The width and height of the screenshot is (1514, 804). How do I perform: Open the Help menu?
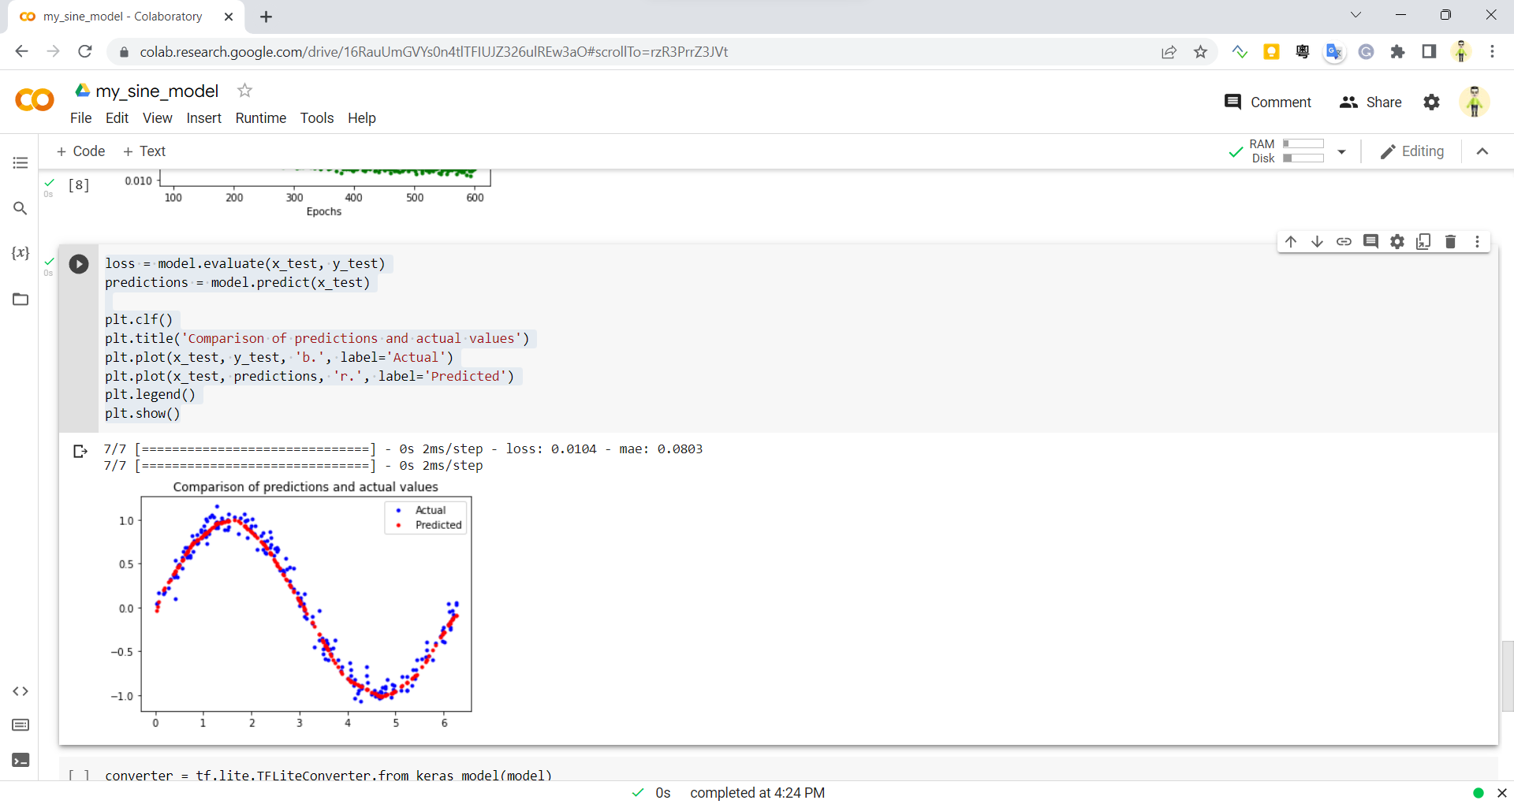(x=362, y=118)
